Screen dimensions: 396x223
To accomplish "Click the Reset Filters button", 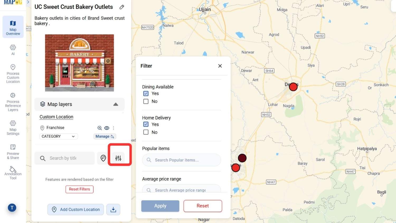I will click(x=79, y=189).
